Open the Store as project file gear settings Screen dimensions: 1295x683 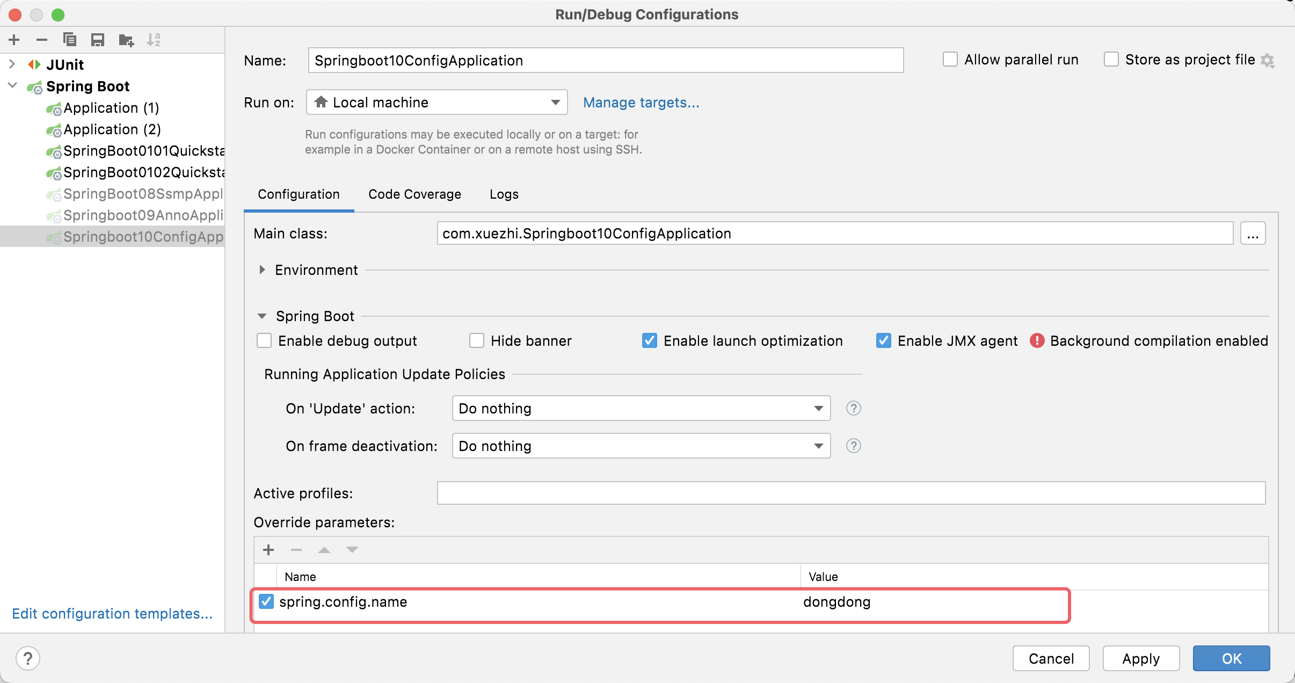point(1268,60)
